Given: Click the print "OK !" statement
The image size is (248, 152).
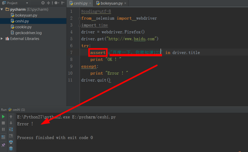Looking at the screenshot, I should click(x=106, y=59).
